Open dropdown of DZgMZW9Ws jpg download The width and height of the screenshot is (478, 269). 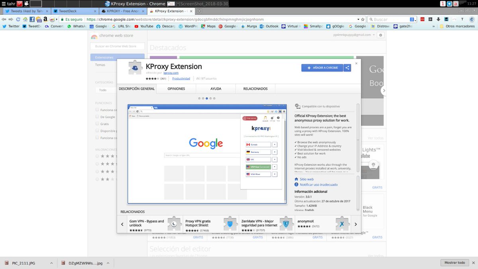[109, 263]
